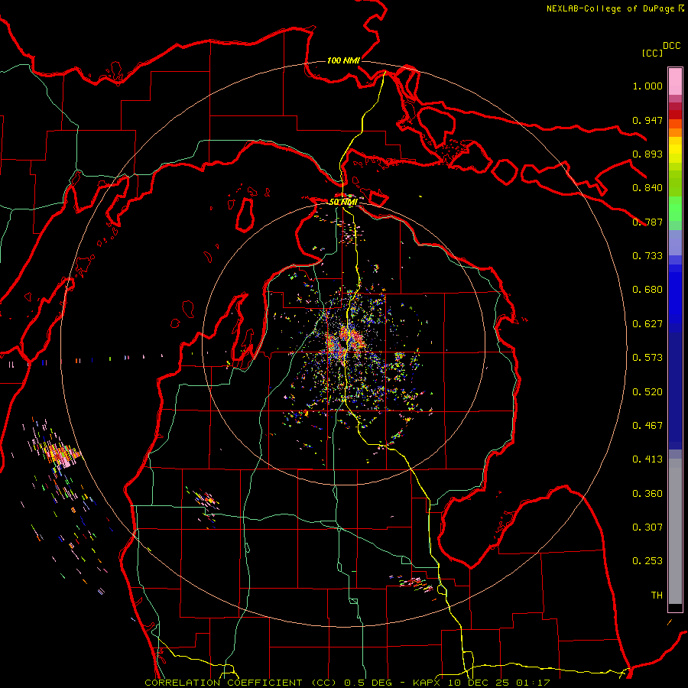This screenshot has height=688, width=688.
Task: Click the 0.733 scale value
Action: [647, 256]
